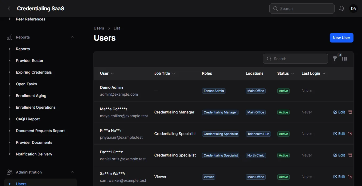Click the back arrow beside Credentialing SaaS

click(9, 9)
